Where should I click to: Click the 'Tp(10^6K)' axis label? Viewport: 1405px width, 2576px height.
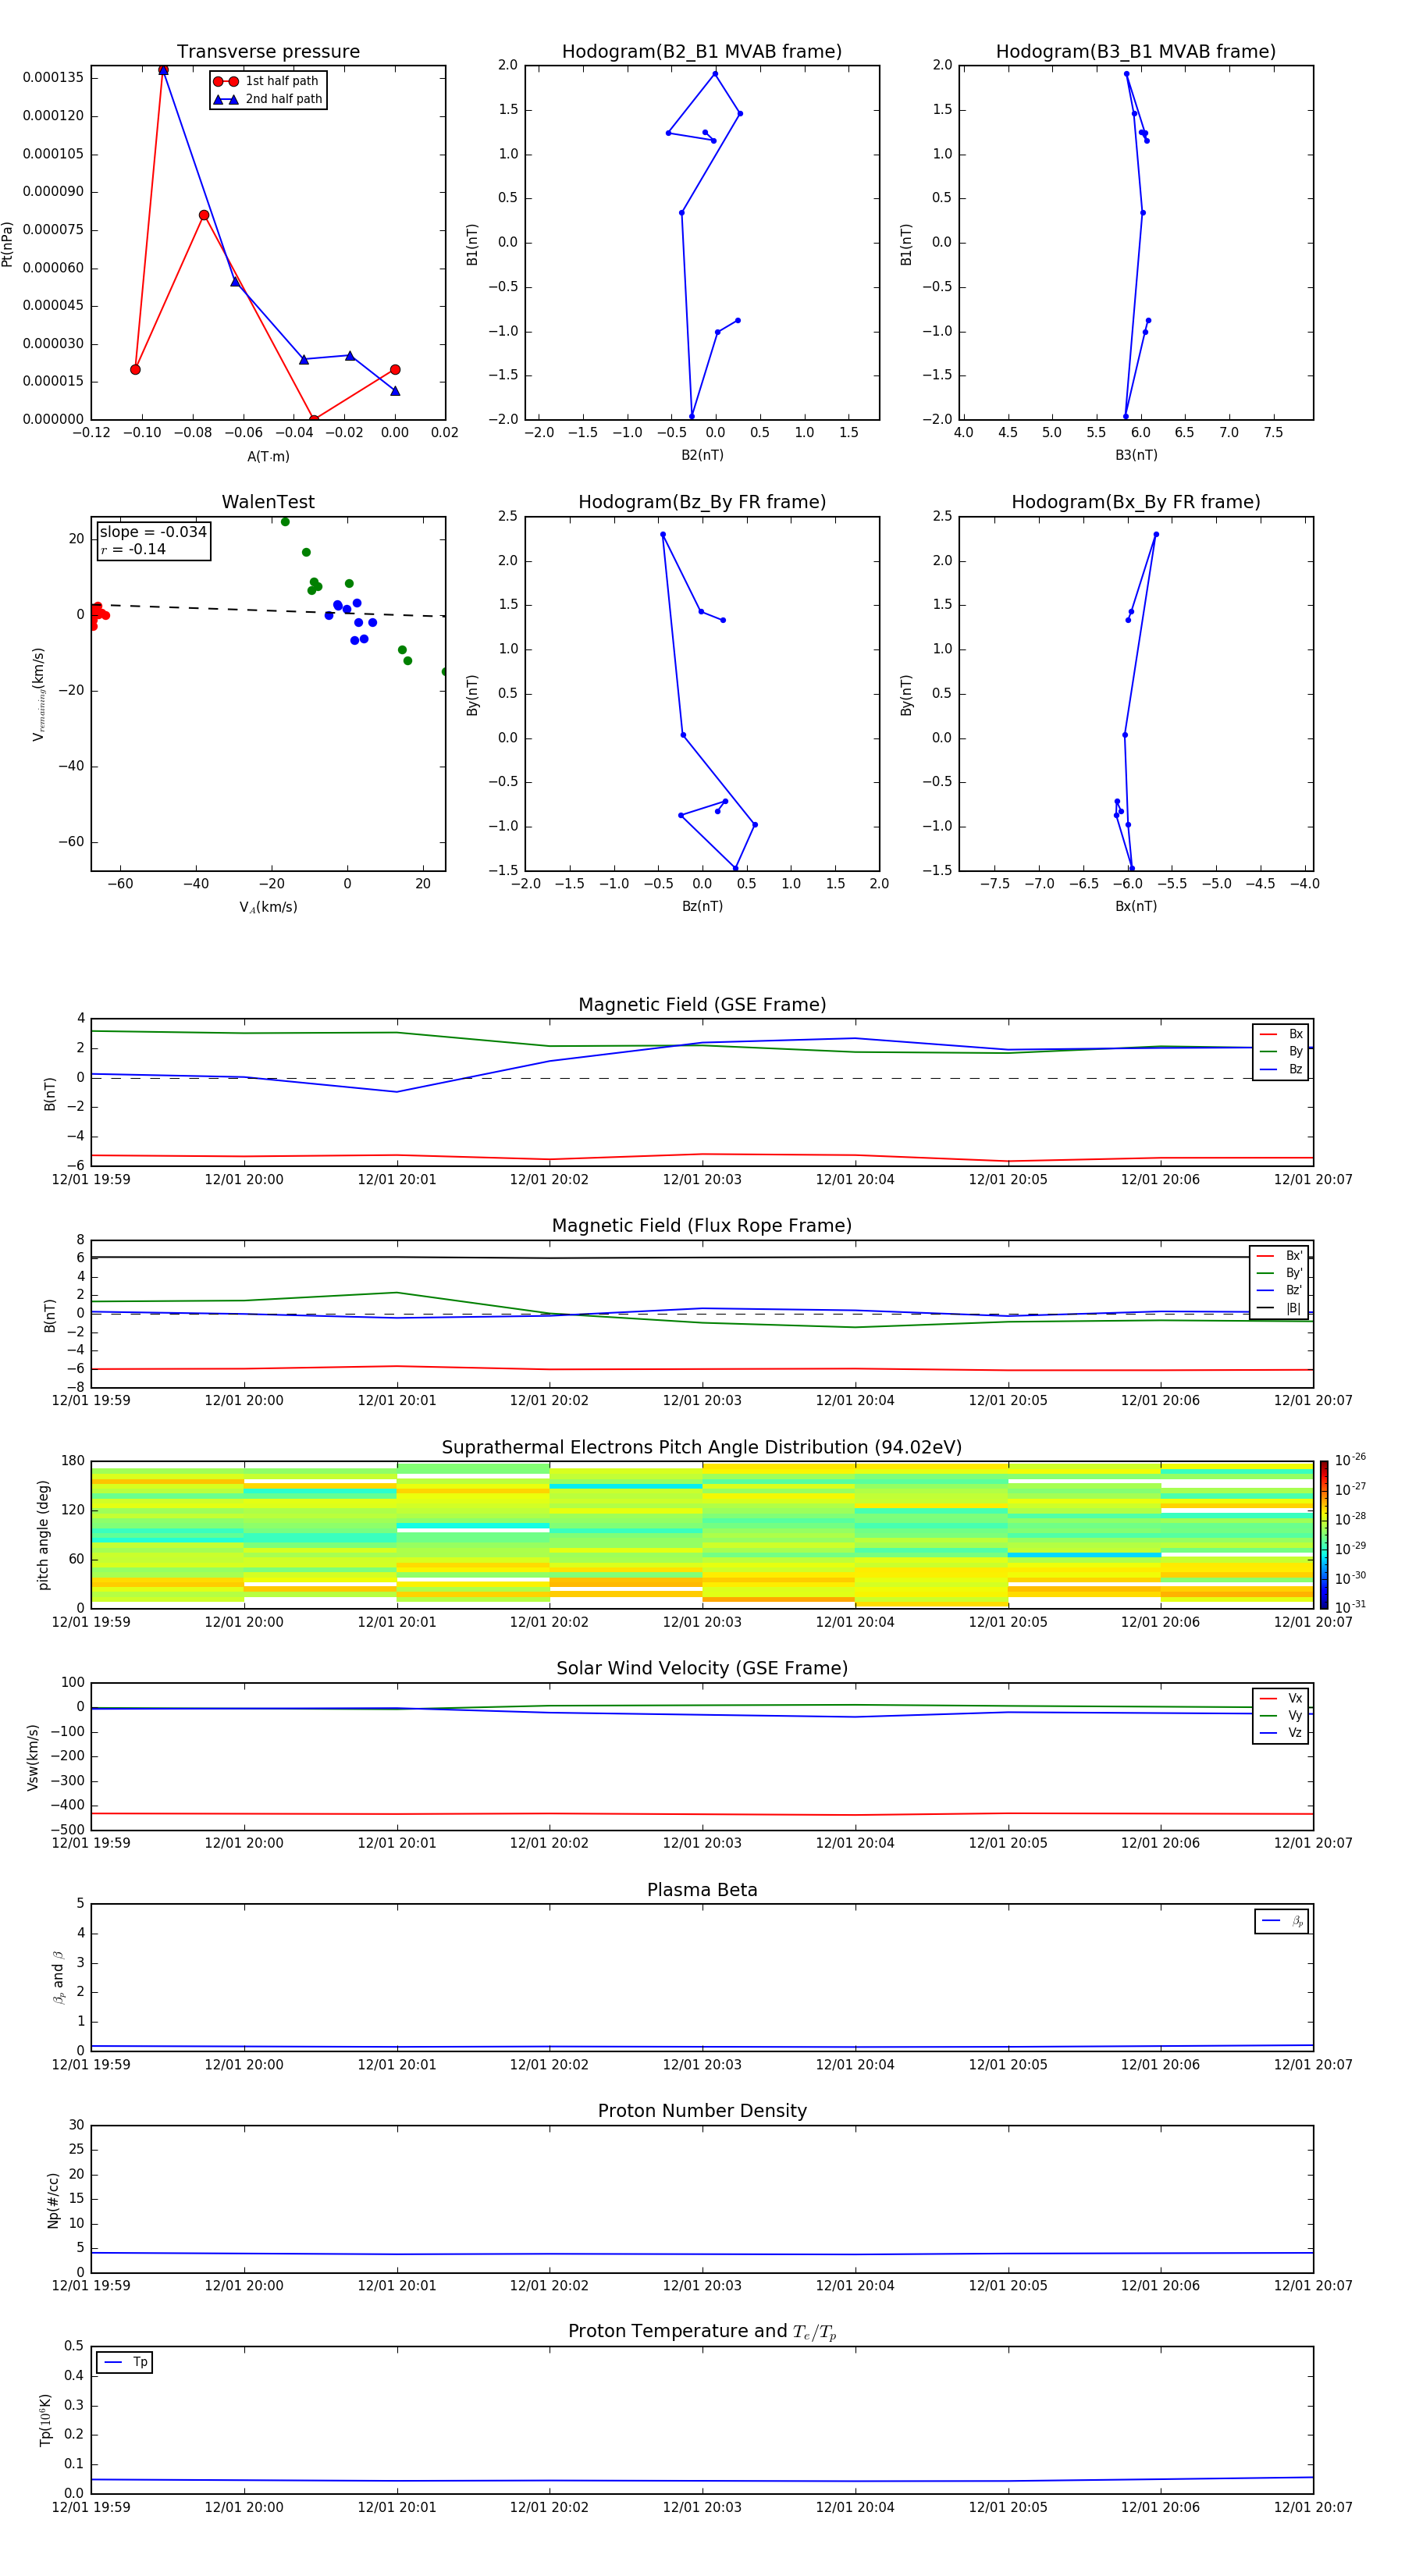click(45, 2420)
